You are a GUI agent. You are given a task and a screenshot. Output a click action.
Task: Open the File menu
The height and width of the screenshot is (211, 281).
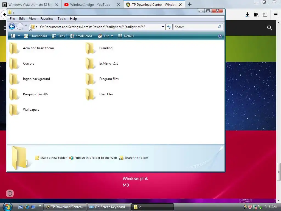(12, 19)
